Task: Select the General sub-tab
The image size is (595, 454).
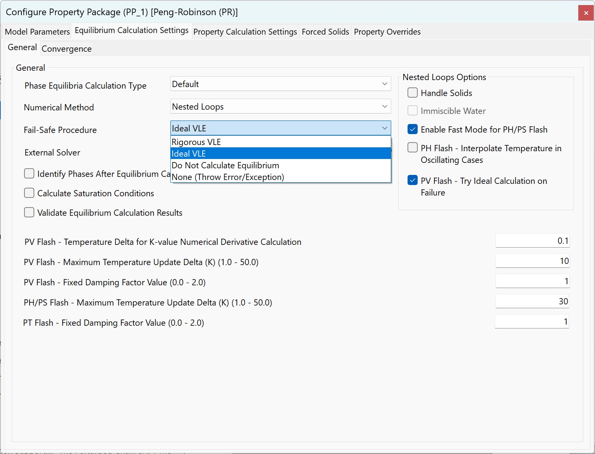Action: [x=22, y=47]
